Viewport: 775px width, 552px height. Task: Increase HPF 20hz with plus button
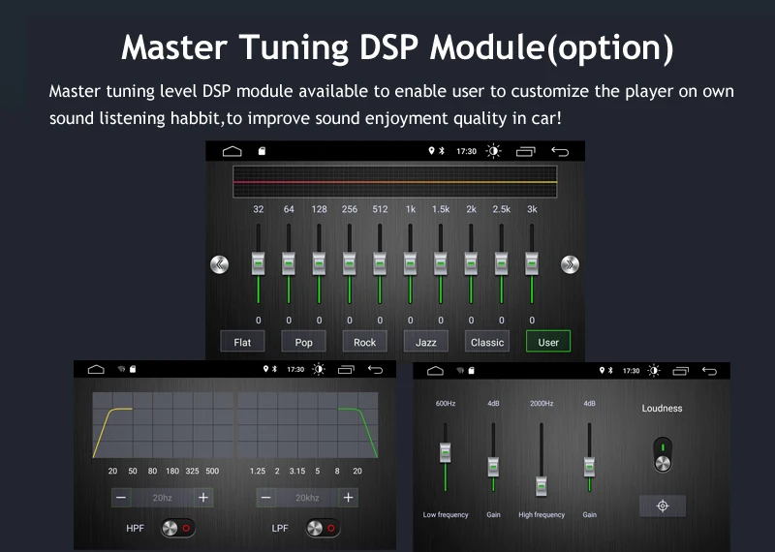(x=203, y=498)
